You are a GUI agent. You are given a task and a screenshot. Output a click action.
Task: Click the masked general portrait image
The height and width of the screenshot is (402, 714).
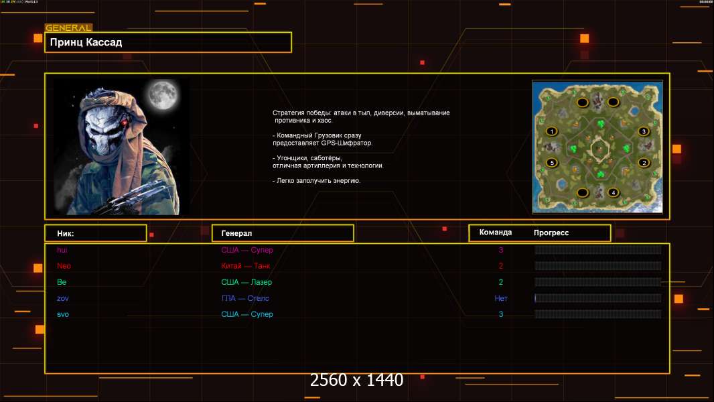tap(121, 147)
